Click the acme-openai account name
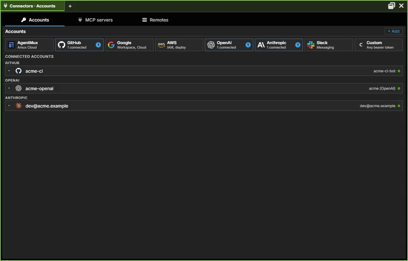The image size is (408, 261). 39,88
